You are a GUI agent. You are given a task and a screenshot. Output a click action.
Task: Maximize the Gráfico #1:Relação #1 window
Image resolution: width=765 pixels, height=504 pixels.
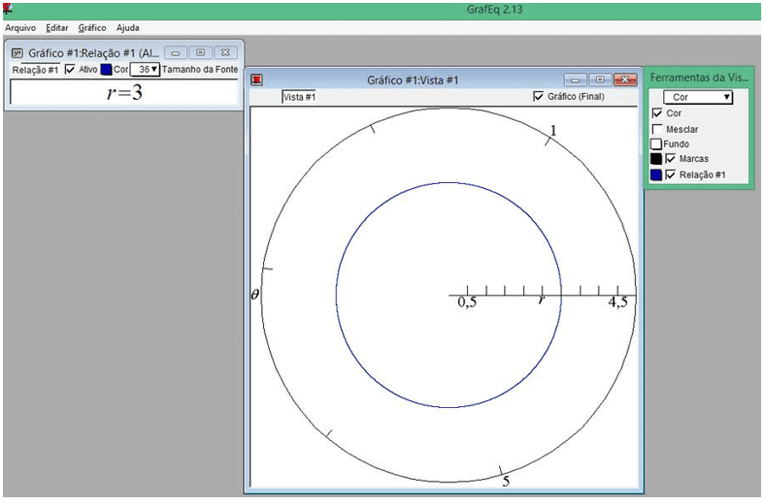click(x=201, y=52)
